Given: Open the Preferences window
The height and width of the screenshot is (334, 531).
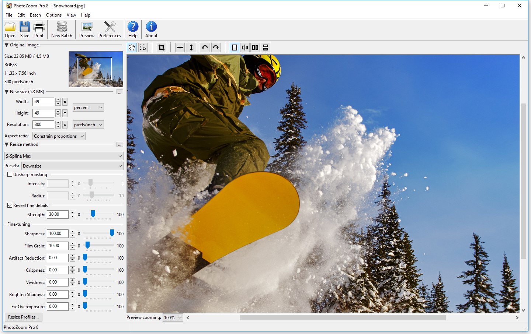Looking at the screenshot, I should pyautogui.click(x=110, y=29).
